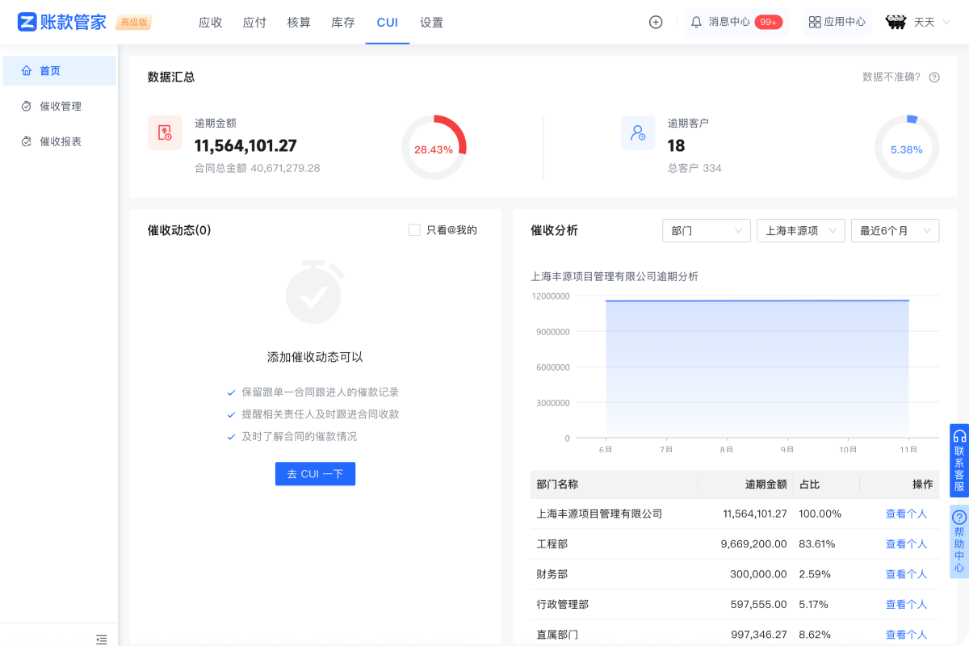Open the 上海丰源项 company dropdown

tap(800, 231)
